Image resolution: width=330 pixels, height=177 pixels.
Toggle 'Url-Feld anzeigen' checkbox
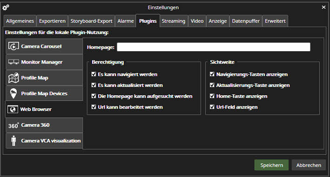coord(212,107)
